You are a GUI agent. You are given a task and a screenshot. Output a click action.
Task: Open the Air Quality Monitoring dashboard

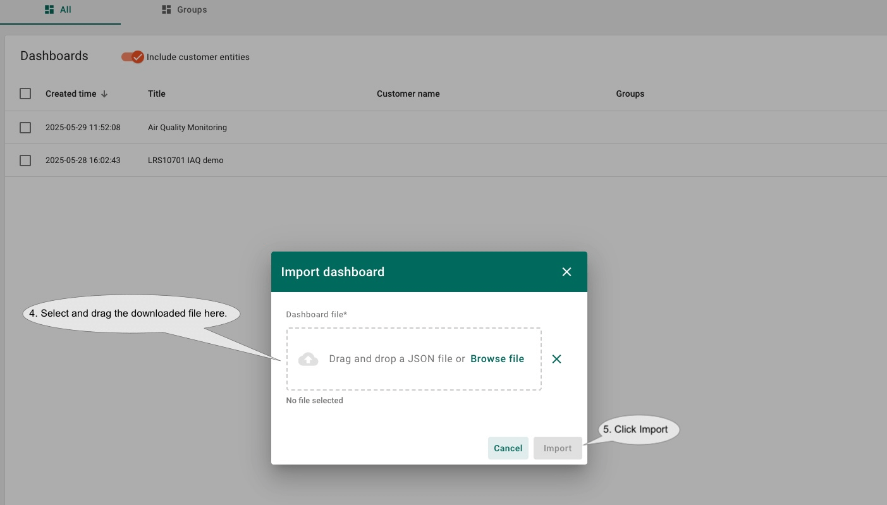[187, 128]
